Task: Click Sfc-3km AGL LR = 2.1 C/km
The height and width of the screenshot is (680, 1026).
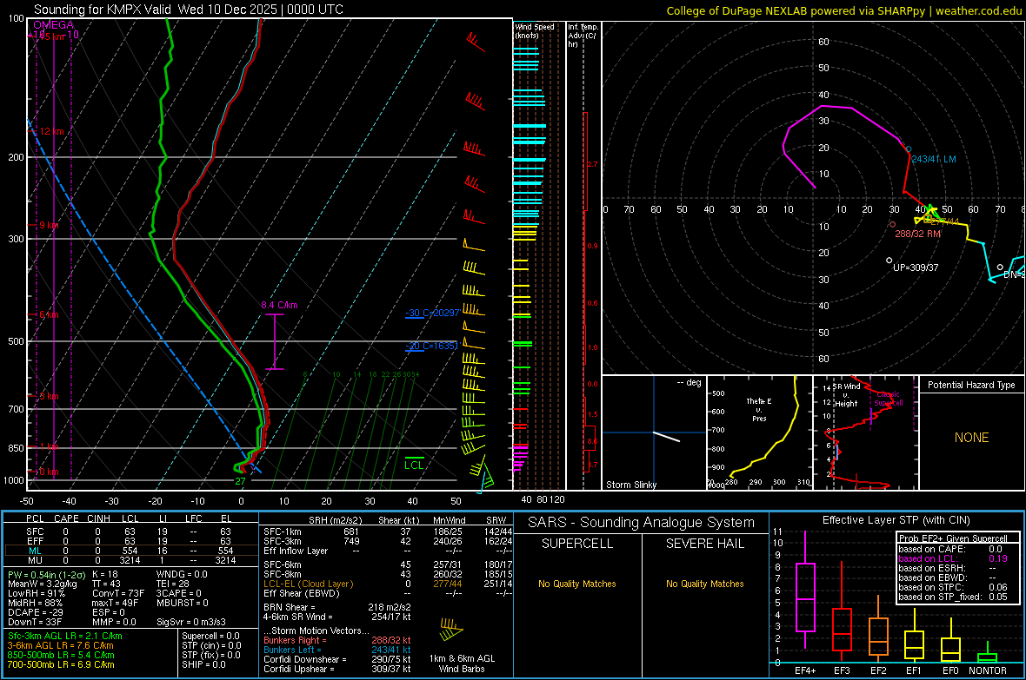Action: click(x=65, y=637)
